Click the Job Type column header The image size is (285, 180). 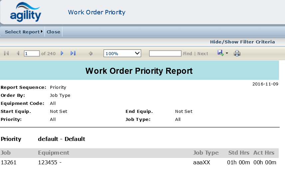coord(206,153)
